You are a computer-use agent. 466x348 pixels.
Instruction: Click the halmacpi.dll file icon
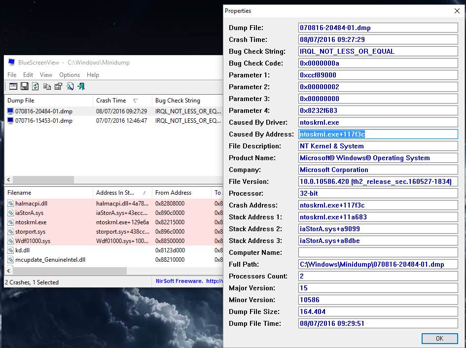tap(10, 204)
